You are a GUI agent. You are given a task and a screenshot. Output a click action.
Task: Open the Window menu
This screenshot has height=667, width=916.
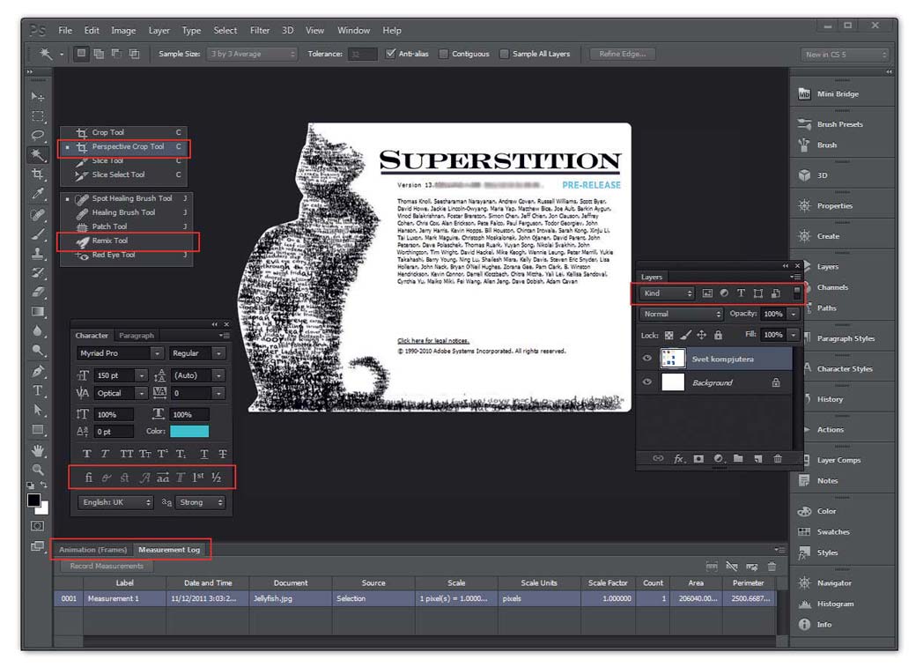coord(353,30)
